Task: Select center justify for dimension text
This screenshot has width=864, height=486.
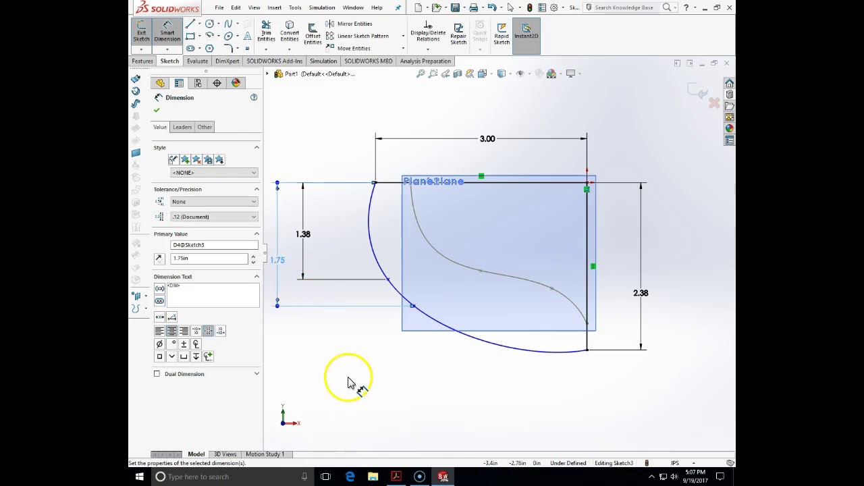Action: [171, 331]
